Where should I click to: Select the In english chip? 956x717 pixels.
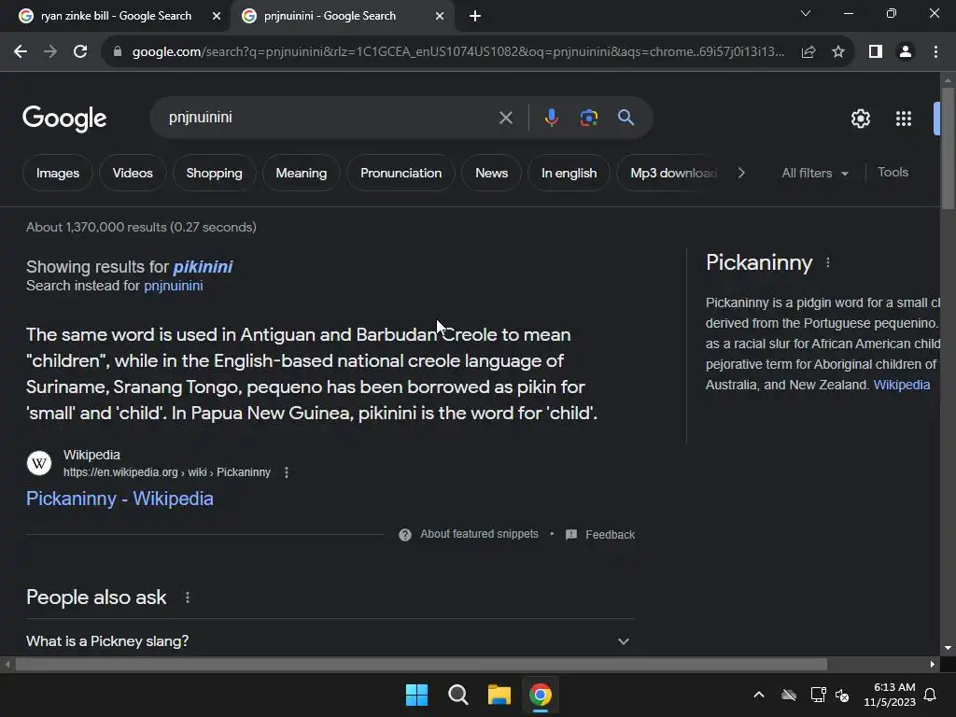tap(569, 173)
